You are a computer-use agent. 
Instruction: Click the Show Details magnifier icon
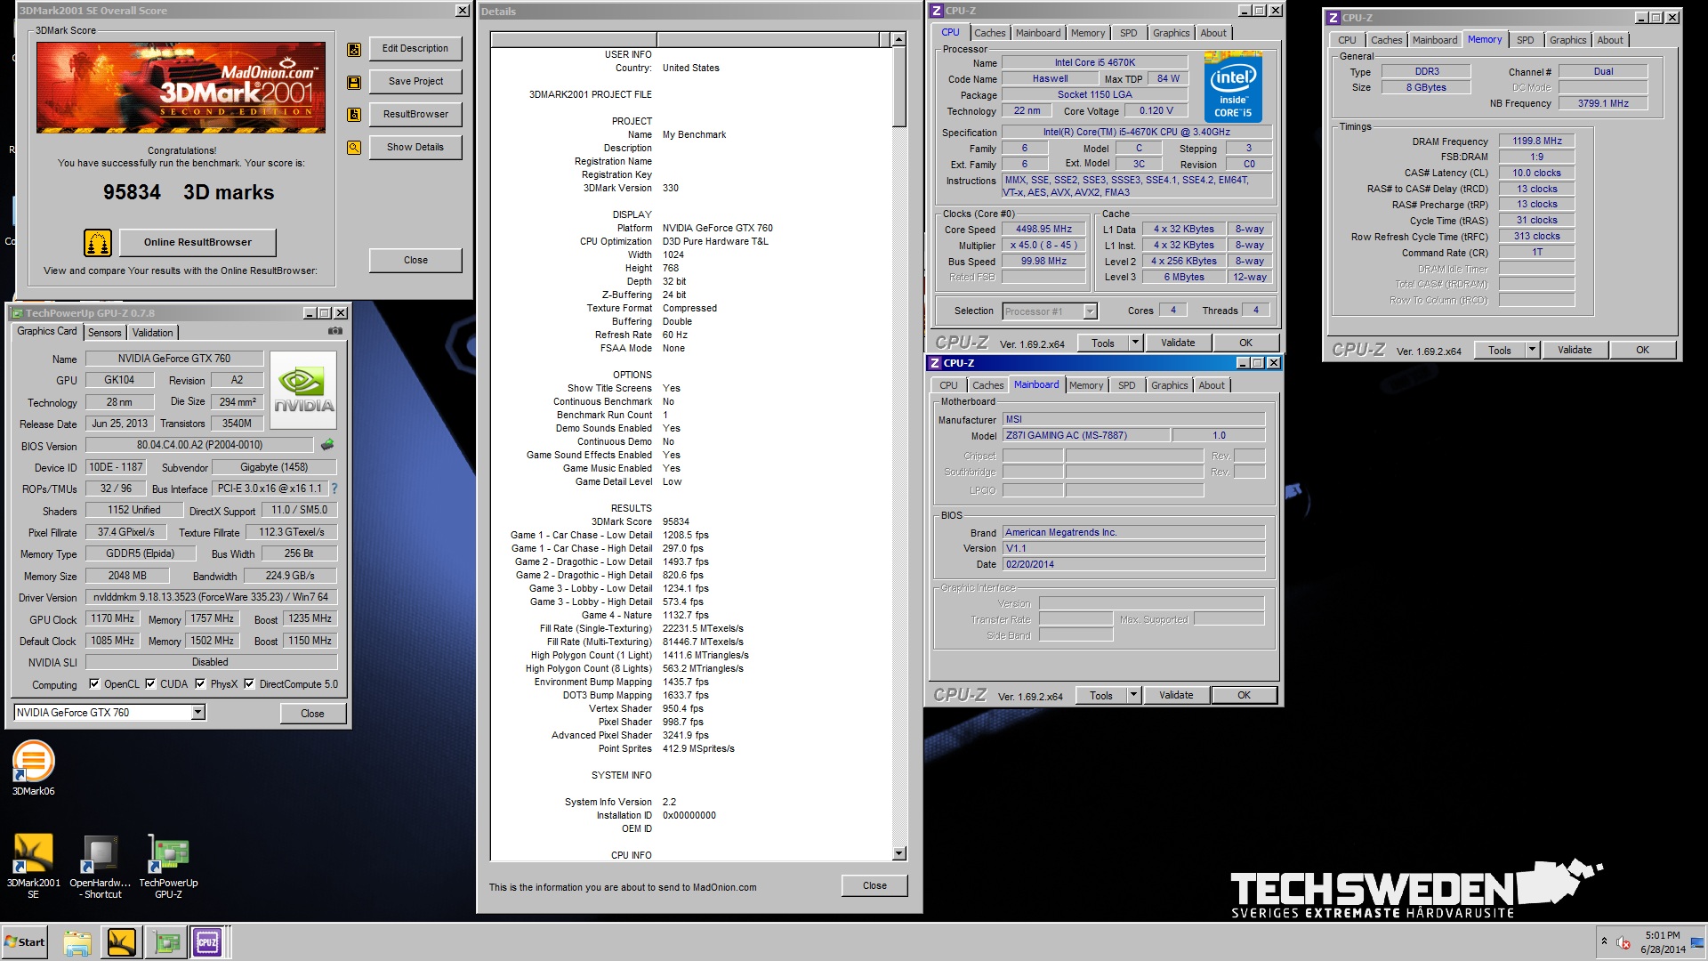pyautogui.click(x=354, y=148)
